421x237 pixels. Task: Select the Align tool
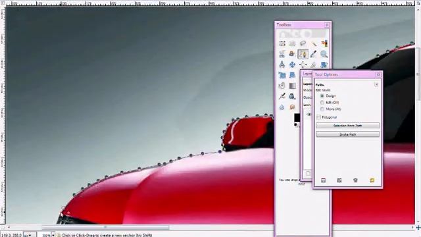coord(303,65)
